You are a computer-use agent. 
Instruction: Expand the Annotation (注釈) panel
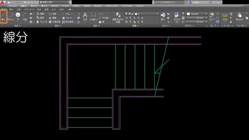click(96, 26)
